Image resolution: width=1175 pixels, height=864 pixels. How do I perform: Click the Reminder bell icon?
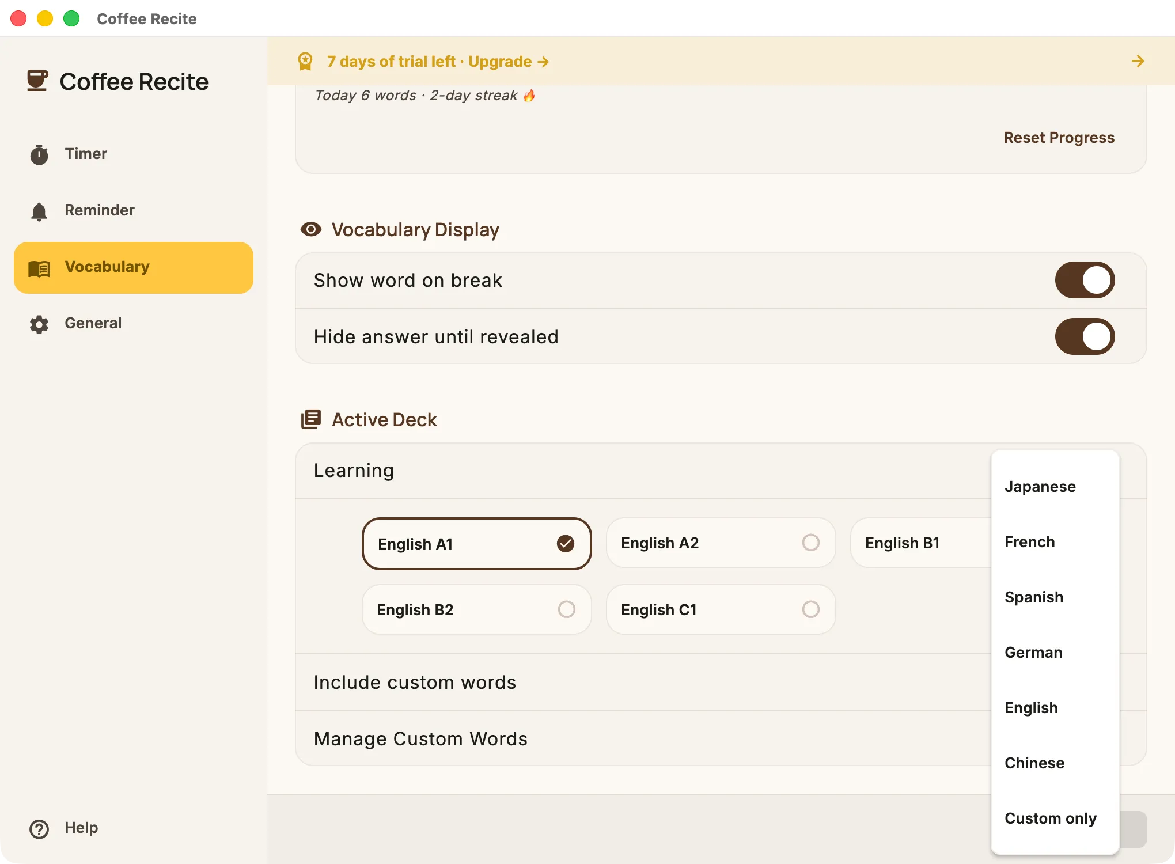[x=39, y=211]
